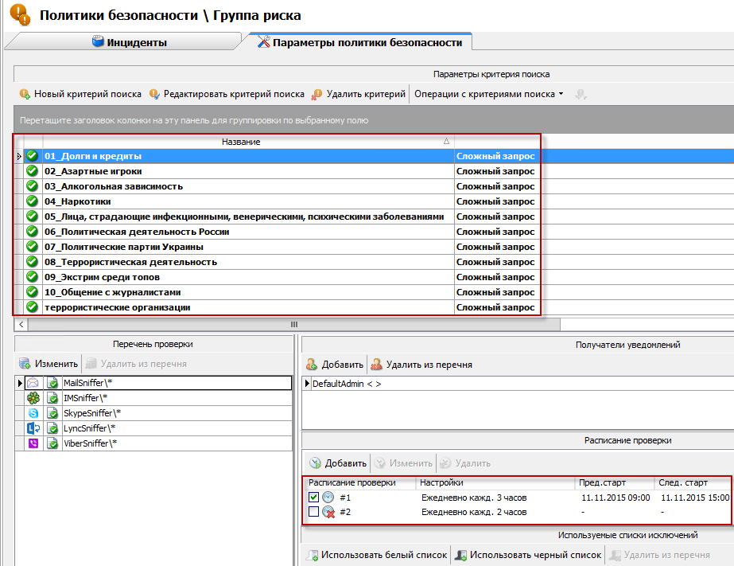The width and height of the screenshot is (734, 566).
Task: Click the ViberSniffer Viber icon
Action: coord(33,443)
